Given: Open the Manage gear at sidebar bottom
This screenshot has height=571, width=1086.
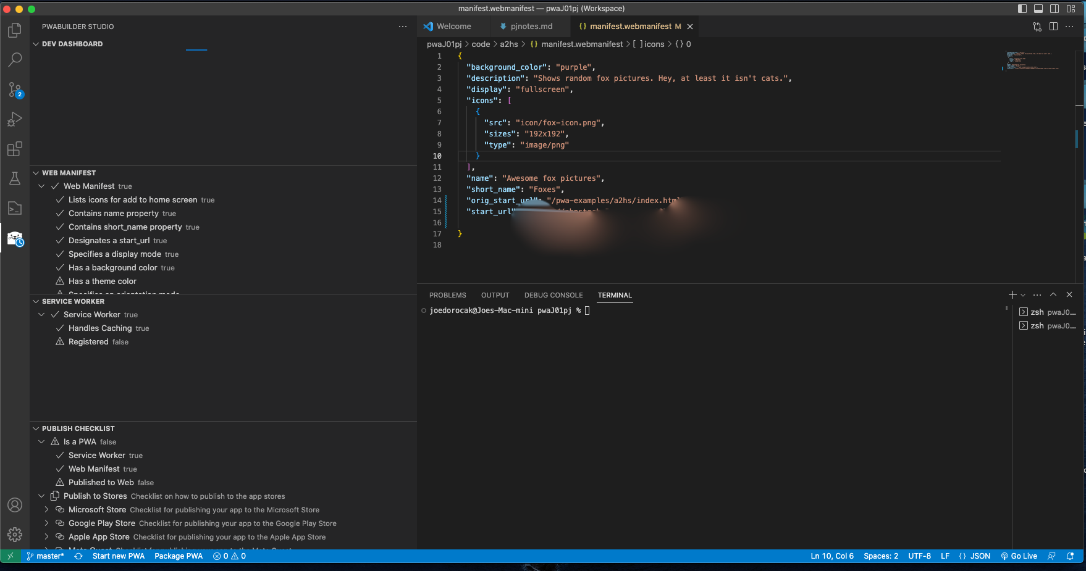Looking at the screenshot, I should [x=15, y=535].
